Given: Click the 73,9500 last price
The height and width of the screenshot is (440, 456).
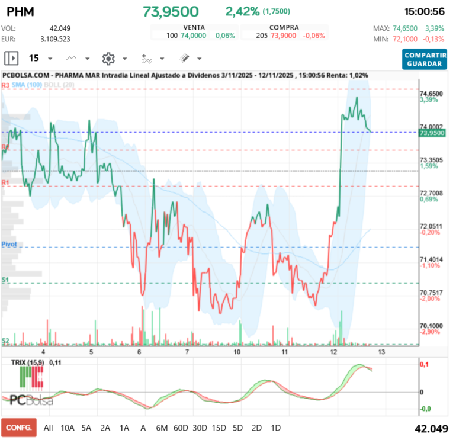Looking at the screenshot, I should 171,12.
